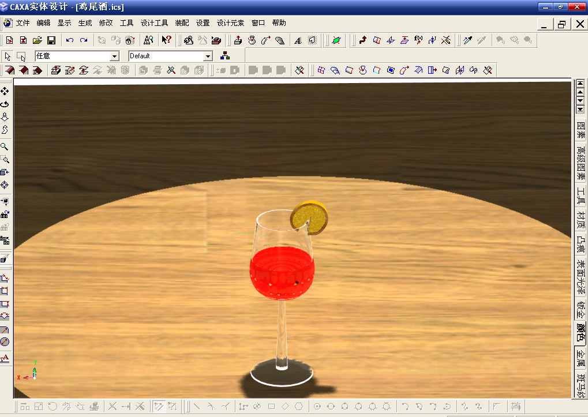Viewport: 588px width, 417px height.
Task: Click the new scene document icon
Action: [9, 40]
